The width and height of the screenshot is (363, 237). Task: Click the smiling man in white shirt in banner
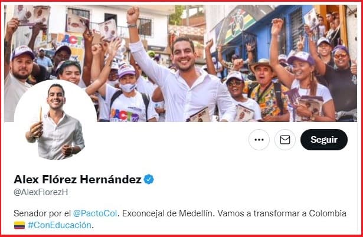(183, 78)
